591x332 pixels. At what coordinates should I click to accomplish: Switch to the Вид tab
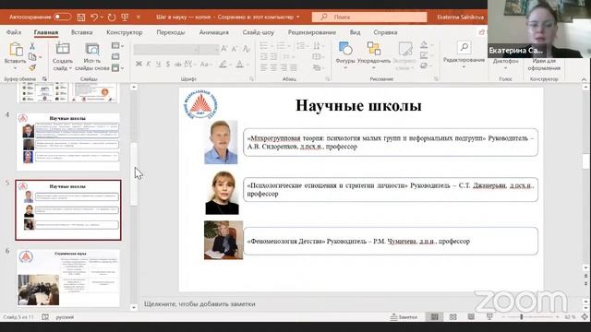(x=355, y=32)
